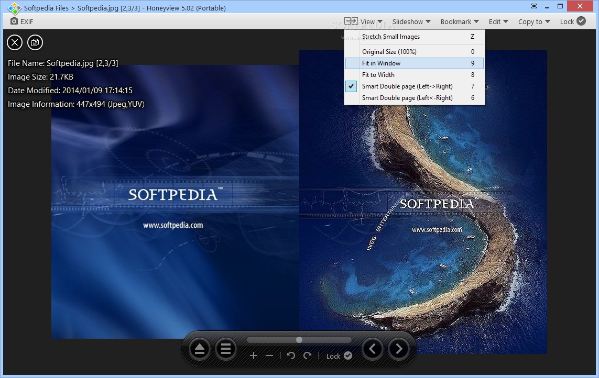Click Image Information: 447x494 line
Image resolution: width=599 pixels, height=378 pixels.
76,104
